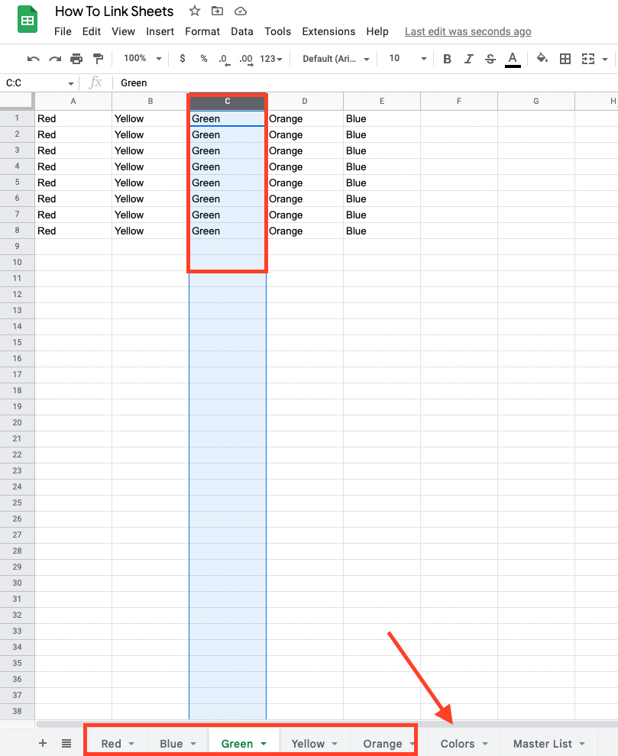Toggle strikethrough formatting
The height and width of the screenshot is (756, 618).
point(490,58)
